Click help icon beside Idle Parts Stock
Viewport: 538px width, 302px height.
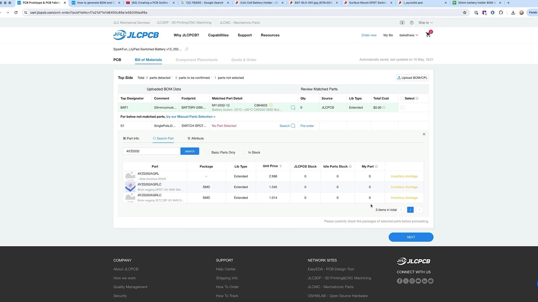(350, 166)
